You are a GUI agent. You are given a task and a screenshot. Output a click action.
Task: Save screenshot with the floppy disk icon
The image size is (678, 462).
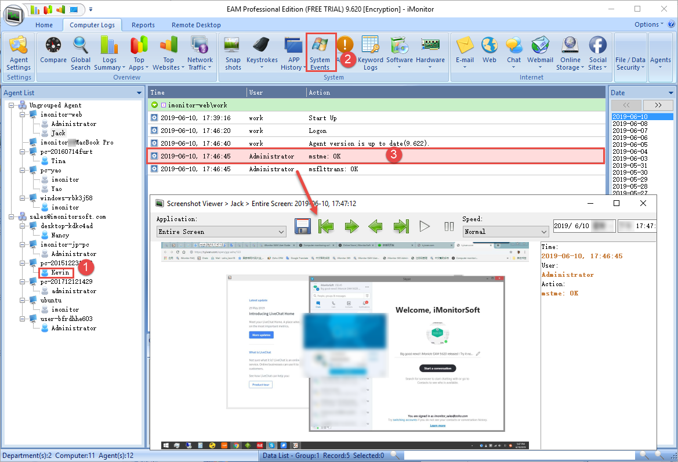303,226
